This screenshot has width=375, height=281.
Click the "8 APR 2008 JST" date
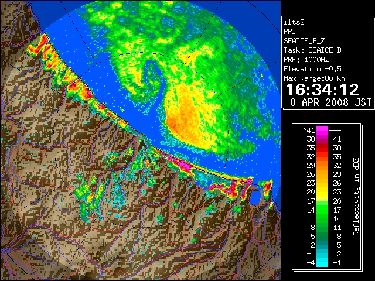click(330, 102)
